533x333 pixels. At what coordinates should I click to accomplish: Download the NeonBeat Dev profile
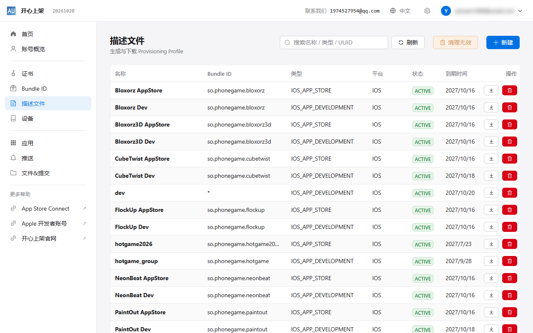pyautogui.click(x=491, y=295)
